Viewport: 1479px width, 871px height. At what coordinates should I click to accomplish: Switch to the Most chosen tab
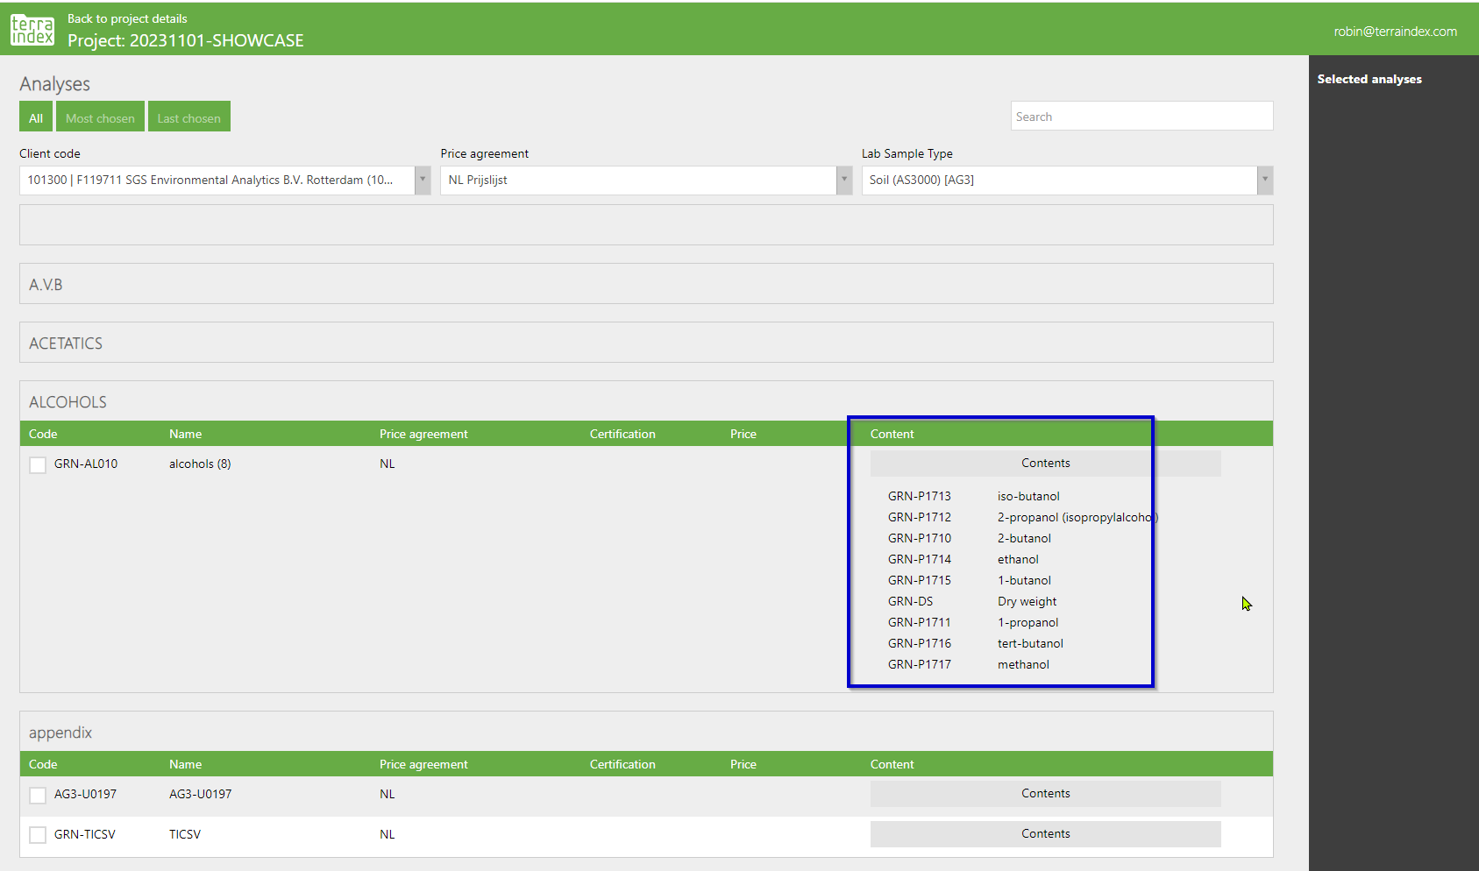click(100, 118)
